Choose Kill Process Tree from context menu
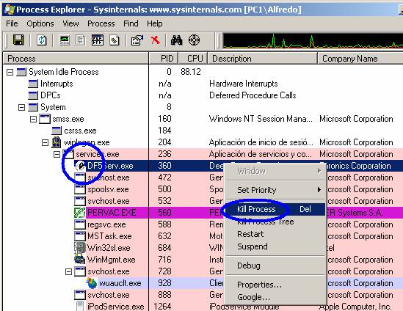The height and width of the screenshot is (311, 403). 275,222
